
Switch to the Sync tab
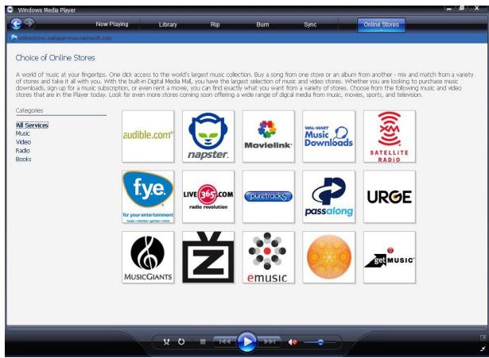tap(310, 25)
